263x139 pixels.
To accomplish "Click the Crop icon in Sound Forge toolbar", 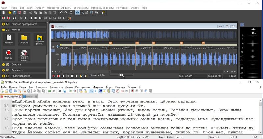I will click(55, 12).
